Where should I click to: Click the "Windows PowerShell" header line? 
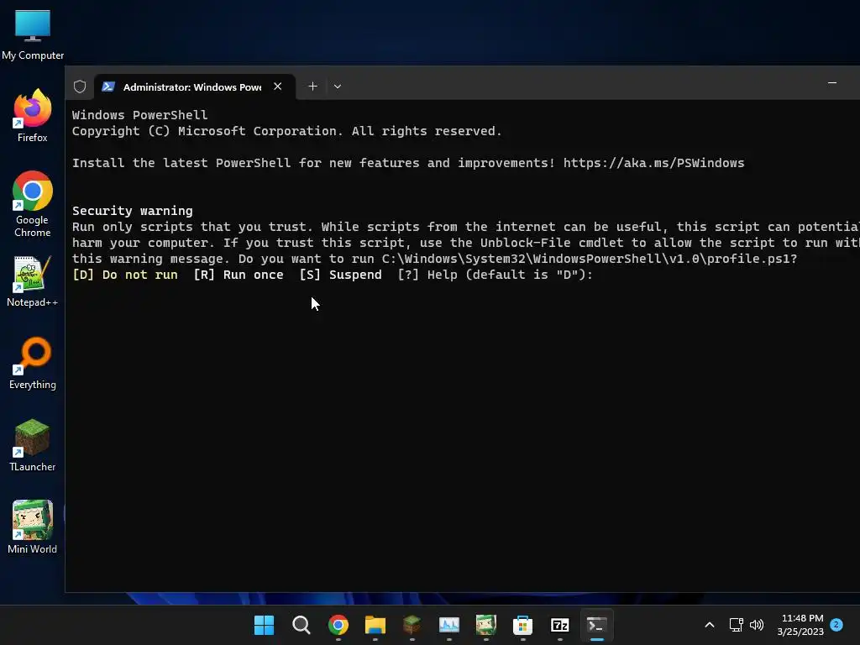click(x=140, y=115)
